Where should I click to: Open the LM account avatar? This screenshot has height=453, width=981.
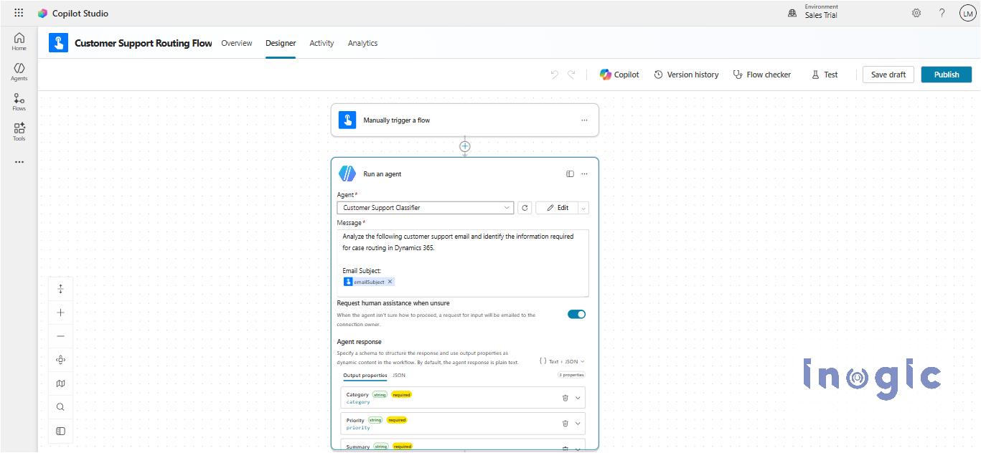point(967,14)
